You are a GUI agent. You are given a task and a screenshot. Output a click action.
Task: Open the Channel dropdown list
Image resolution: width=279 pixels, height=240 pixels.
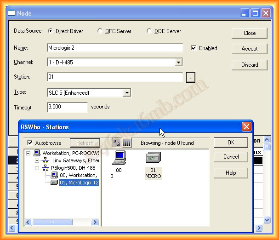click(x=179, y=63)
